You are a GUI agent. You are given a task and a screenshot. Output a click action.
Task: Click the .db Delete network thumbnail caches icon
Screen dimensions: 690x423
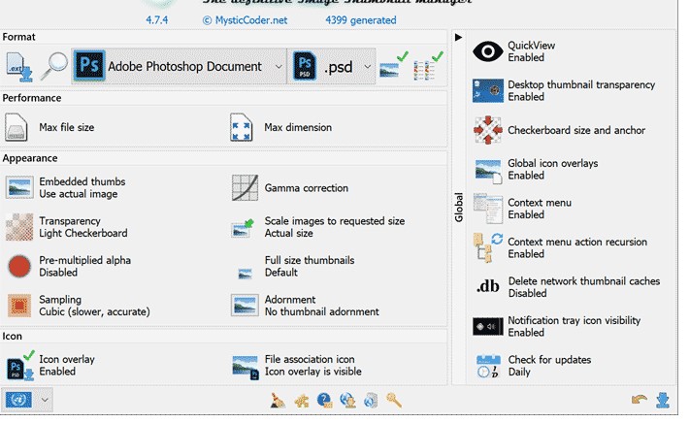click(487, 287)
